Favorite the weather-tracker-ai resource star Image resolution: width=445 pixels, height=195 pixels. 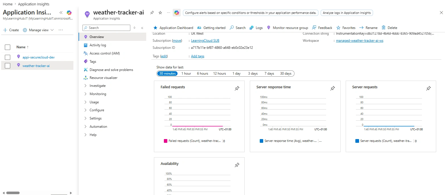click(160, 13)
